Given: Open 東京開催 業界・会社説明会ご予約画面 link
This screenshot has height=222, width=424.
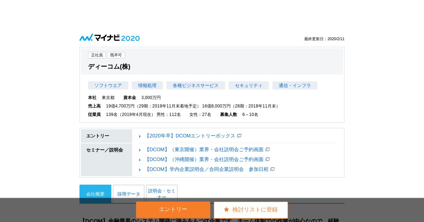Looking at the screenshot, I should (204, 149).
